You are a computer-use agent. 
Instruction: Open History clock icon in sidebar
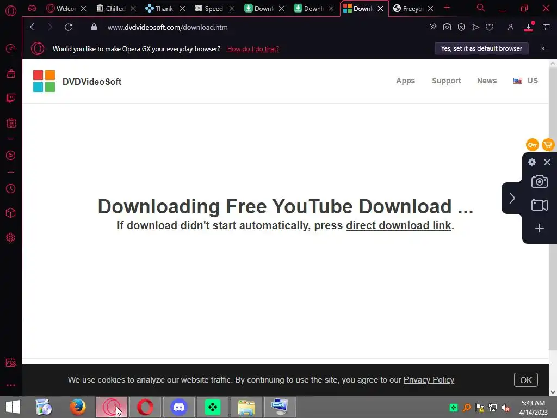[11, 188]
